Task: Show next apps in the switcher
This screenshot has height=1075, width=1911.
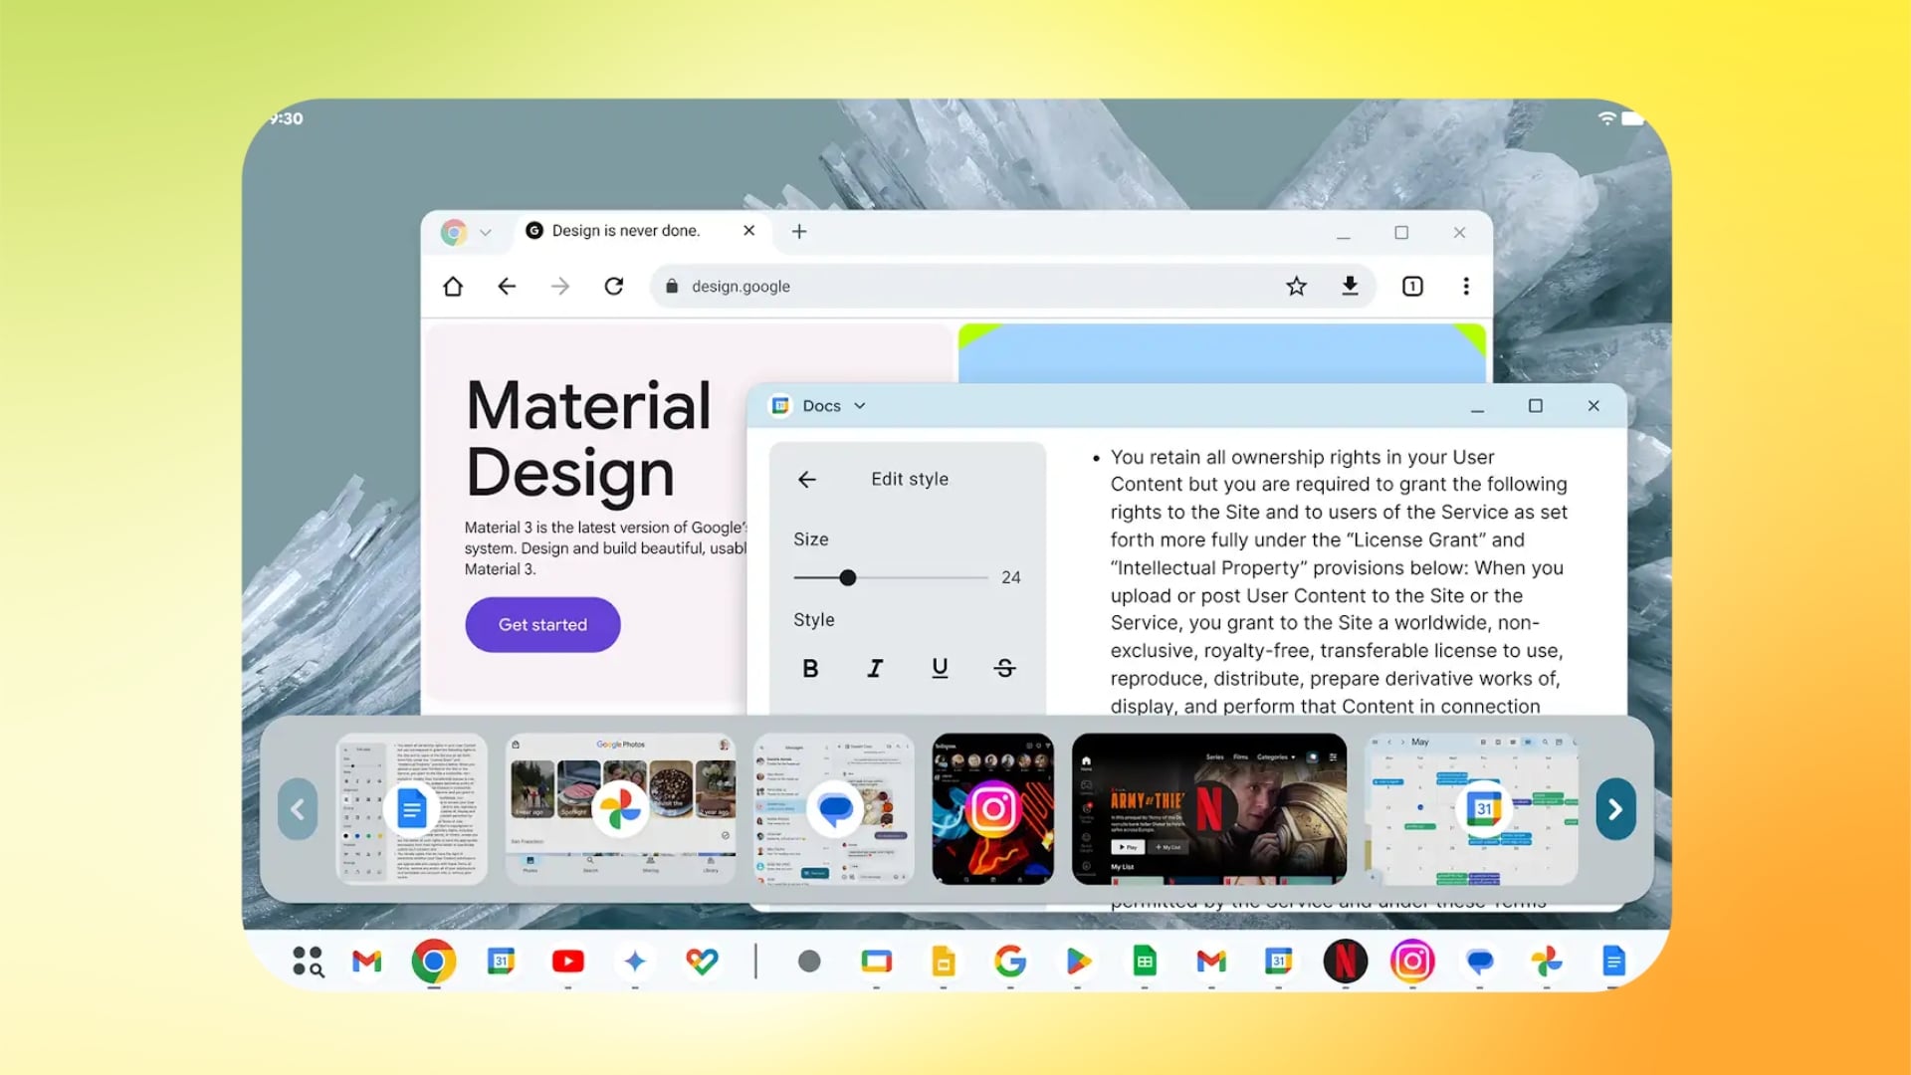Action: click(x=1615, y=809)
